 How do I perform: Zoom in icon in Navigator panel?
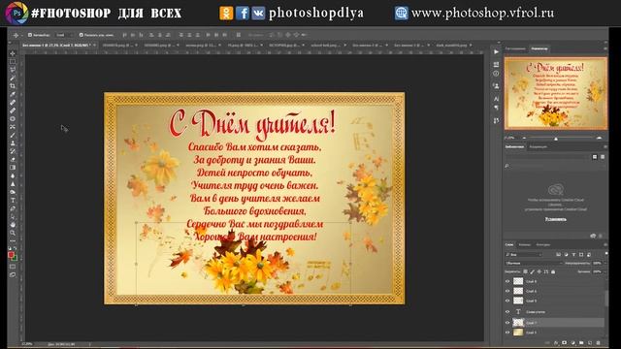tap(599, 138)
